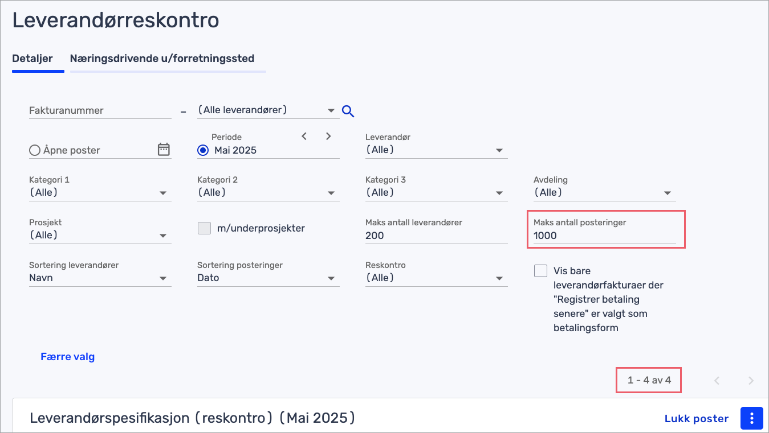Screen dimensions: 769x433
Task: Click the blue search magnifier icon
Action: 348,111
